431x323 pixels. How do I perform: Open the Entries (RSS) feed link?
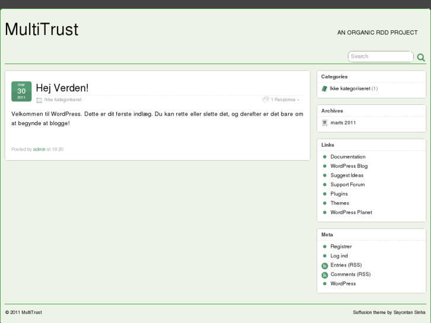click(x=346, y=265)
